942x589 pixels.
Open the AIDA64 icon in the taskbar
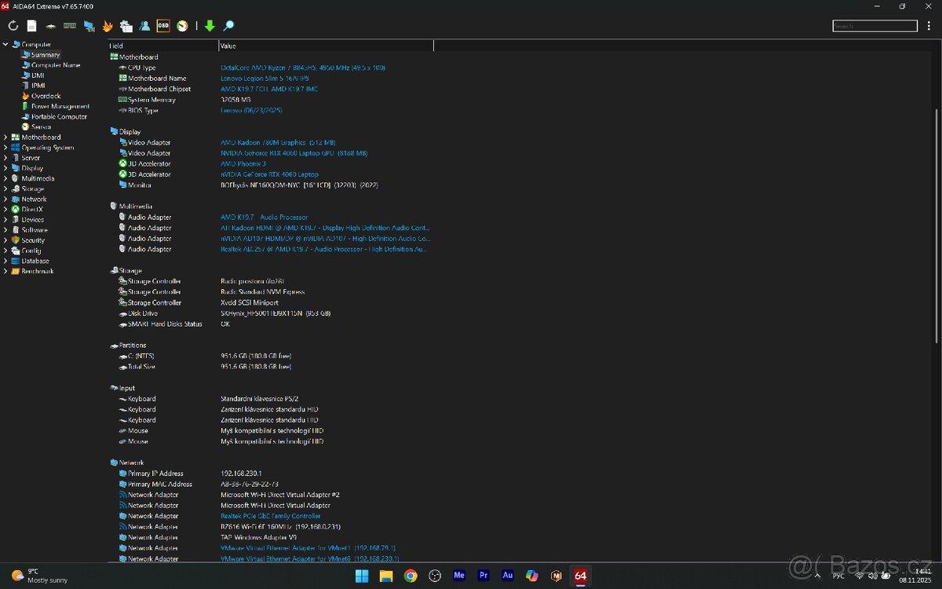pyautogui.click(x=580, y=576)
